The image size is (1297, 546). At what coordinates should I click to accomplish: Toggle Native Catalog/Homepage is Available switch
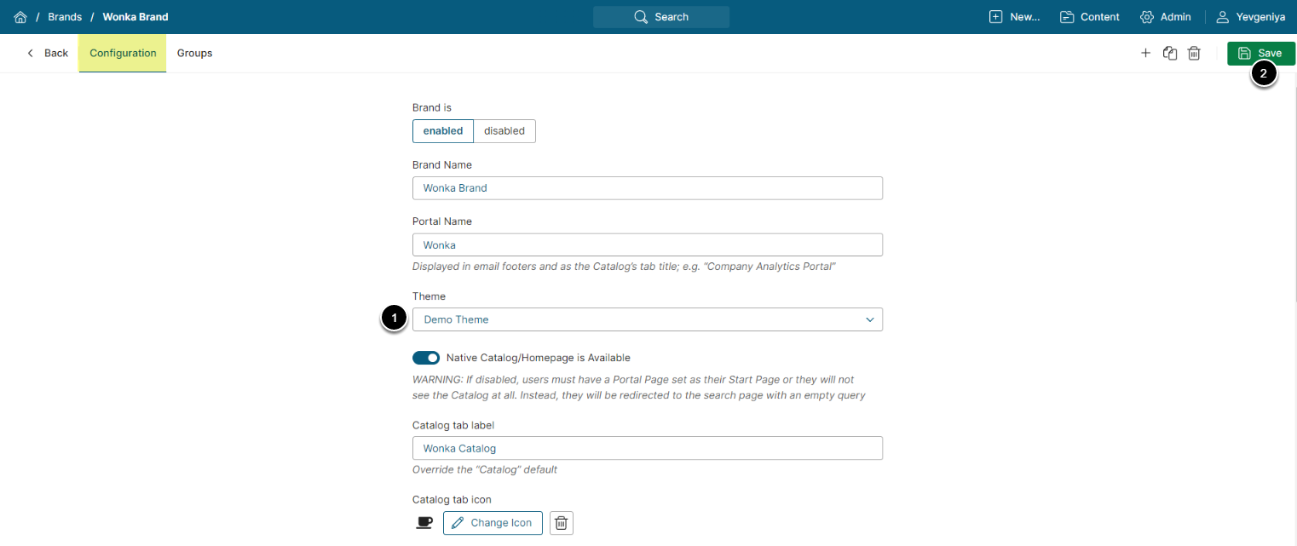point(426,358)
